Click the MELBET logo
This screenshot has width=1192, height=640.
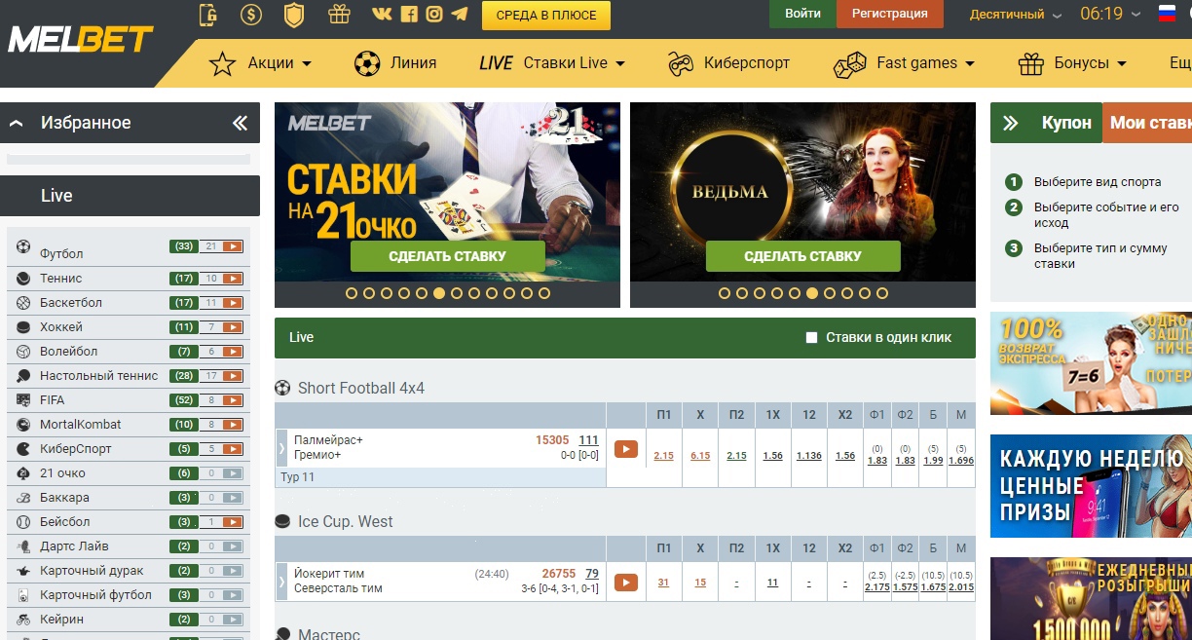click(x=80, y=40)
